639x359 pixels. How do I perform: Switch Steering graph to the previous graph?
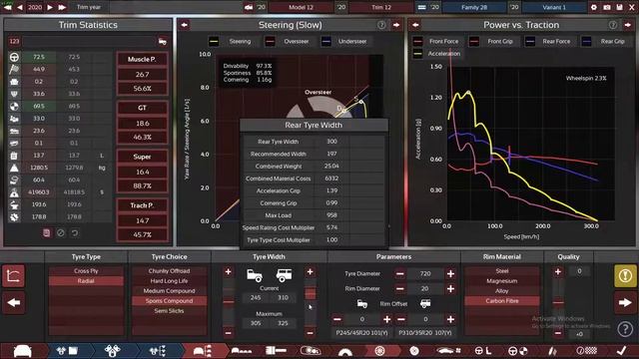click(x=184, y=25)
